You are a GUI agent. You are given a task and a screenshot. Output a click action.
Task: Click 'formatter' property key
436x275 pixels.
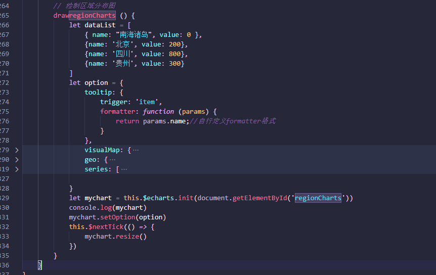118,112
